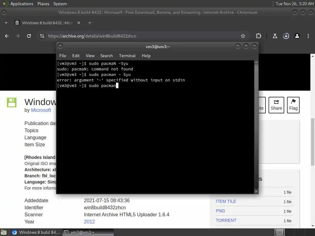315x236 pixels.
Task: Click Internet Archive HTML5 Uploader text
Action: point(126,214)
